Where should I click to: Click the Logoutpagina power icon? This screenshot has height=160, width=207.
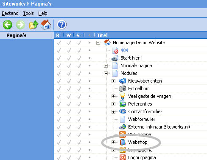pos(123,157)
